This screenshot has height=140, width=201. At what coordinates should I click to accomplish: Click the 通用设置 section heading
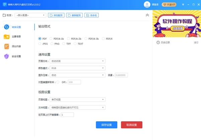(x=44, y=54)
